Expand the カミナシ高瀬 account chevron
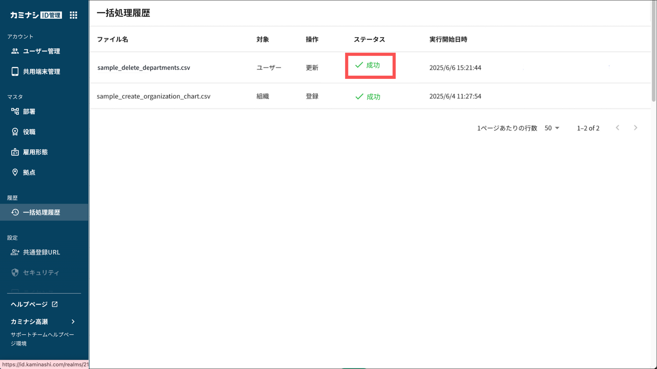The image size is (657, 369). click(x=73, y=322)
